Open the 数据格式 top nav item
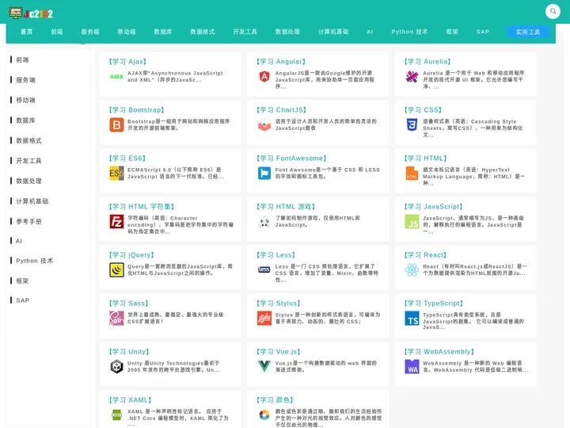Screen dimensions: 570x428 (x=203, y=32)
